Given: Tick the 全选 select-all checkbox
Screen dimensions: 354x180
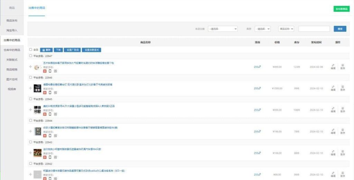Looking at the screenshot, I should [31, 50].
